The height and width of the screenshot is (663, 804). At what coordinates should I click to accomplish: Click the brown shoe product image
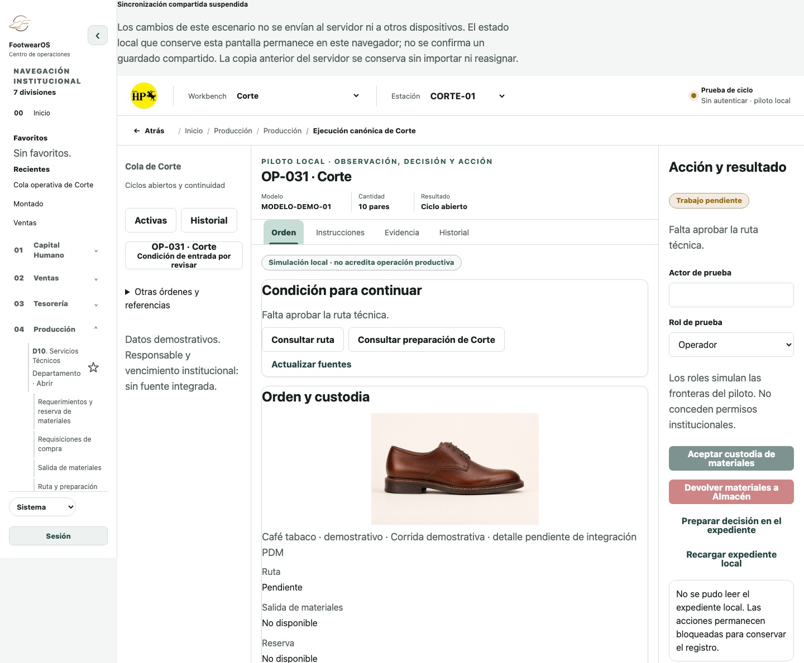(x=455, y=469)
